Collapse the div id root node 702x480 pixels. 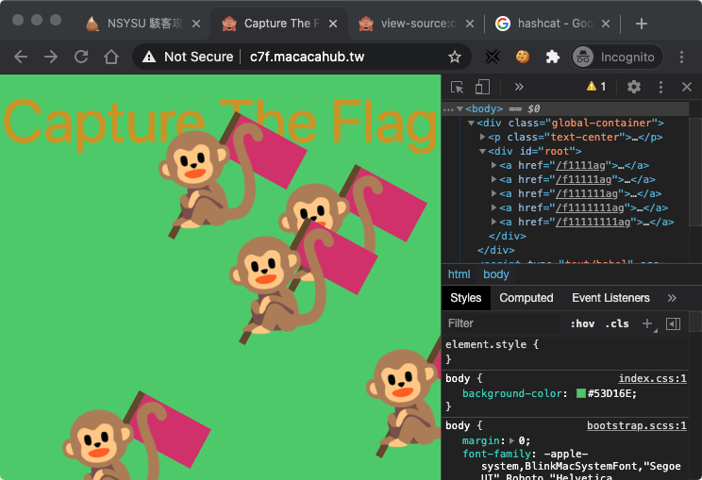pyautogui.click(x=483, y=151)
